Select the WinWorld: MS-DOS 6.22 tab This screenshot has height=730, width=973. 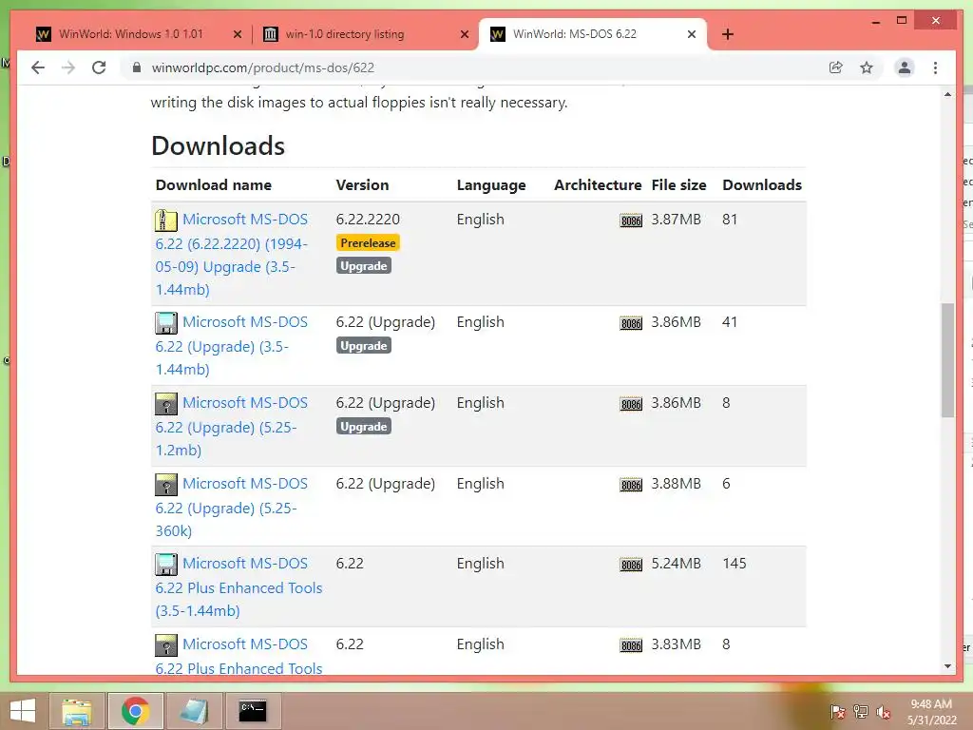(575, 34)
